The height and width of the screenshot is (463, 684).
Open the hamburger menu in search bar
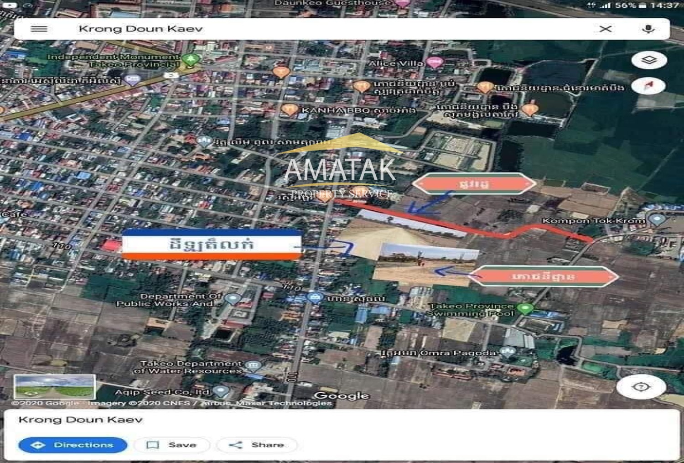click(x=39, y=29)
